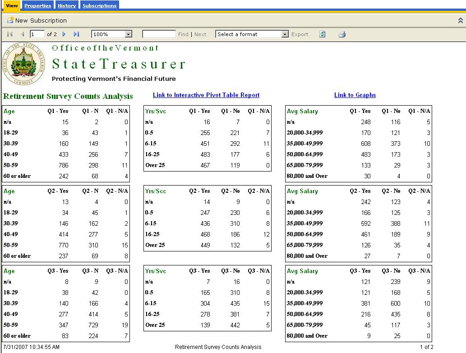Image resolution: width=466 pixels, height=353 pixels.
Task: Click '65,000-79,999' row in Q3 salary table
Action: click(359, 325)
